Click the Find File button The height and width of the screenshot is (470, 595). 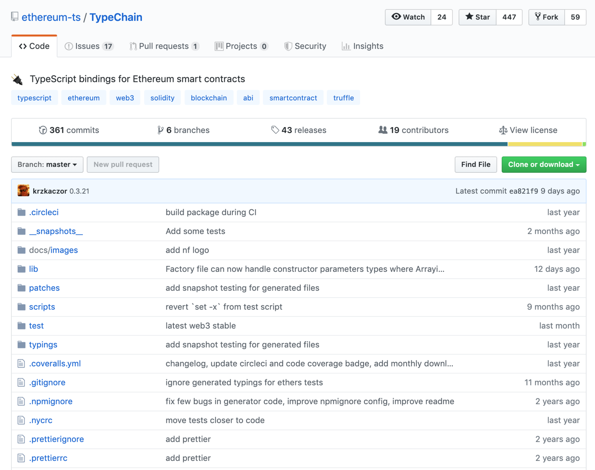(x=476, y=164)
